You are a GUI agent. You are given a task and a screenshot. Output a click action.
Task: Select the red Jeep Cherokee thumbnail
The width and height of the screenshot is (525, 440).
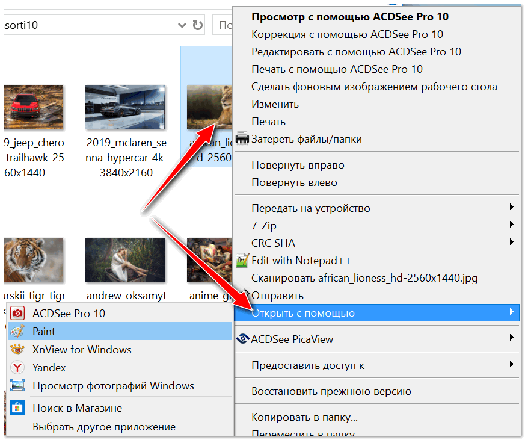pos(34,107)
